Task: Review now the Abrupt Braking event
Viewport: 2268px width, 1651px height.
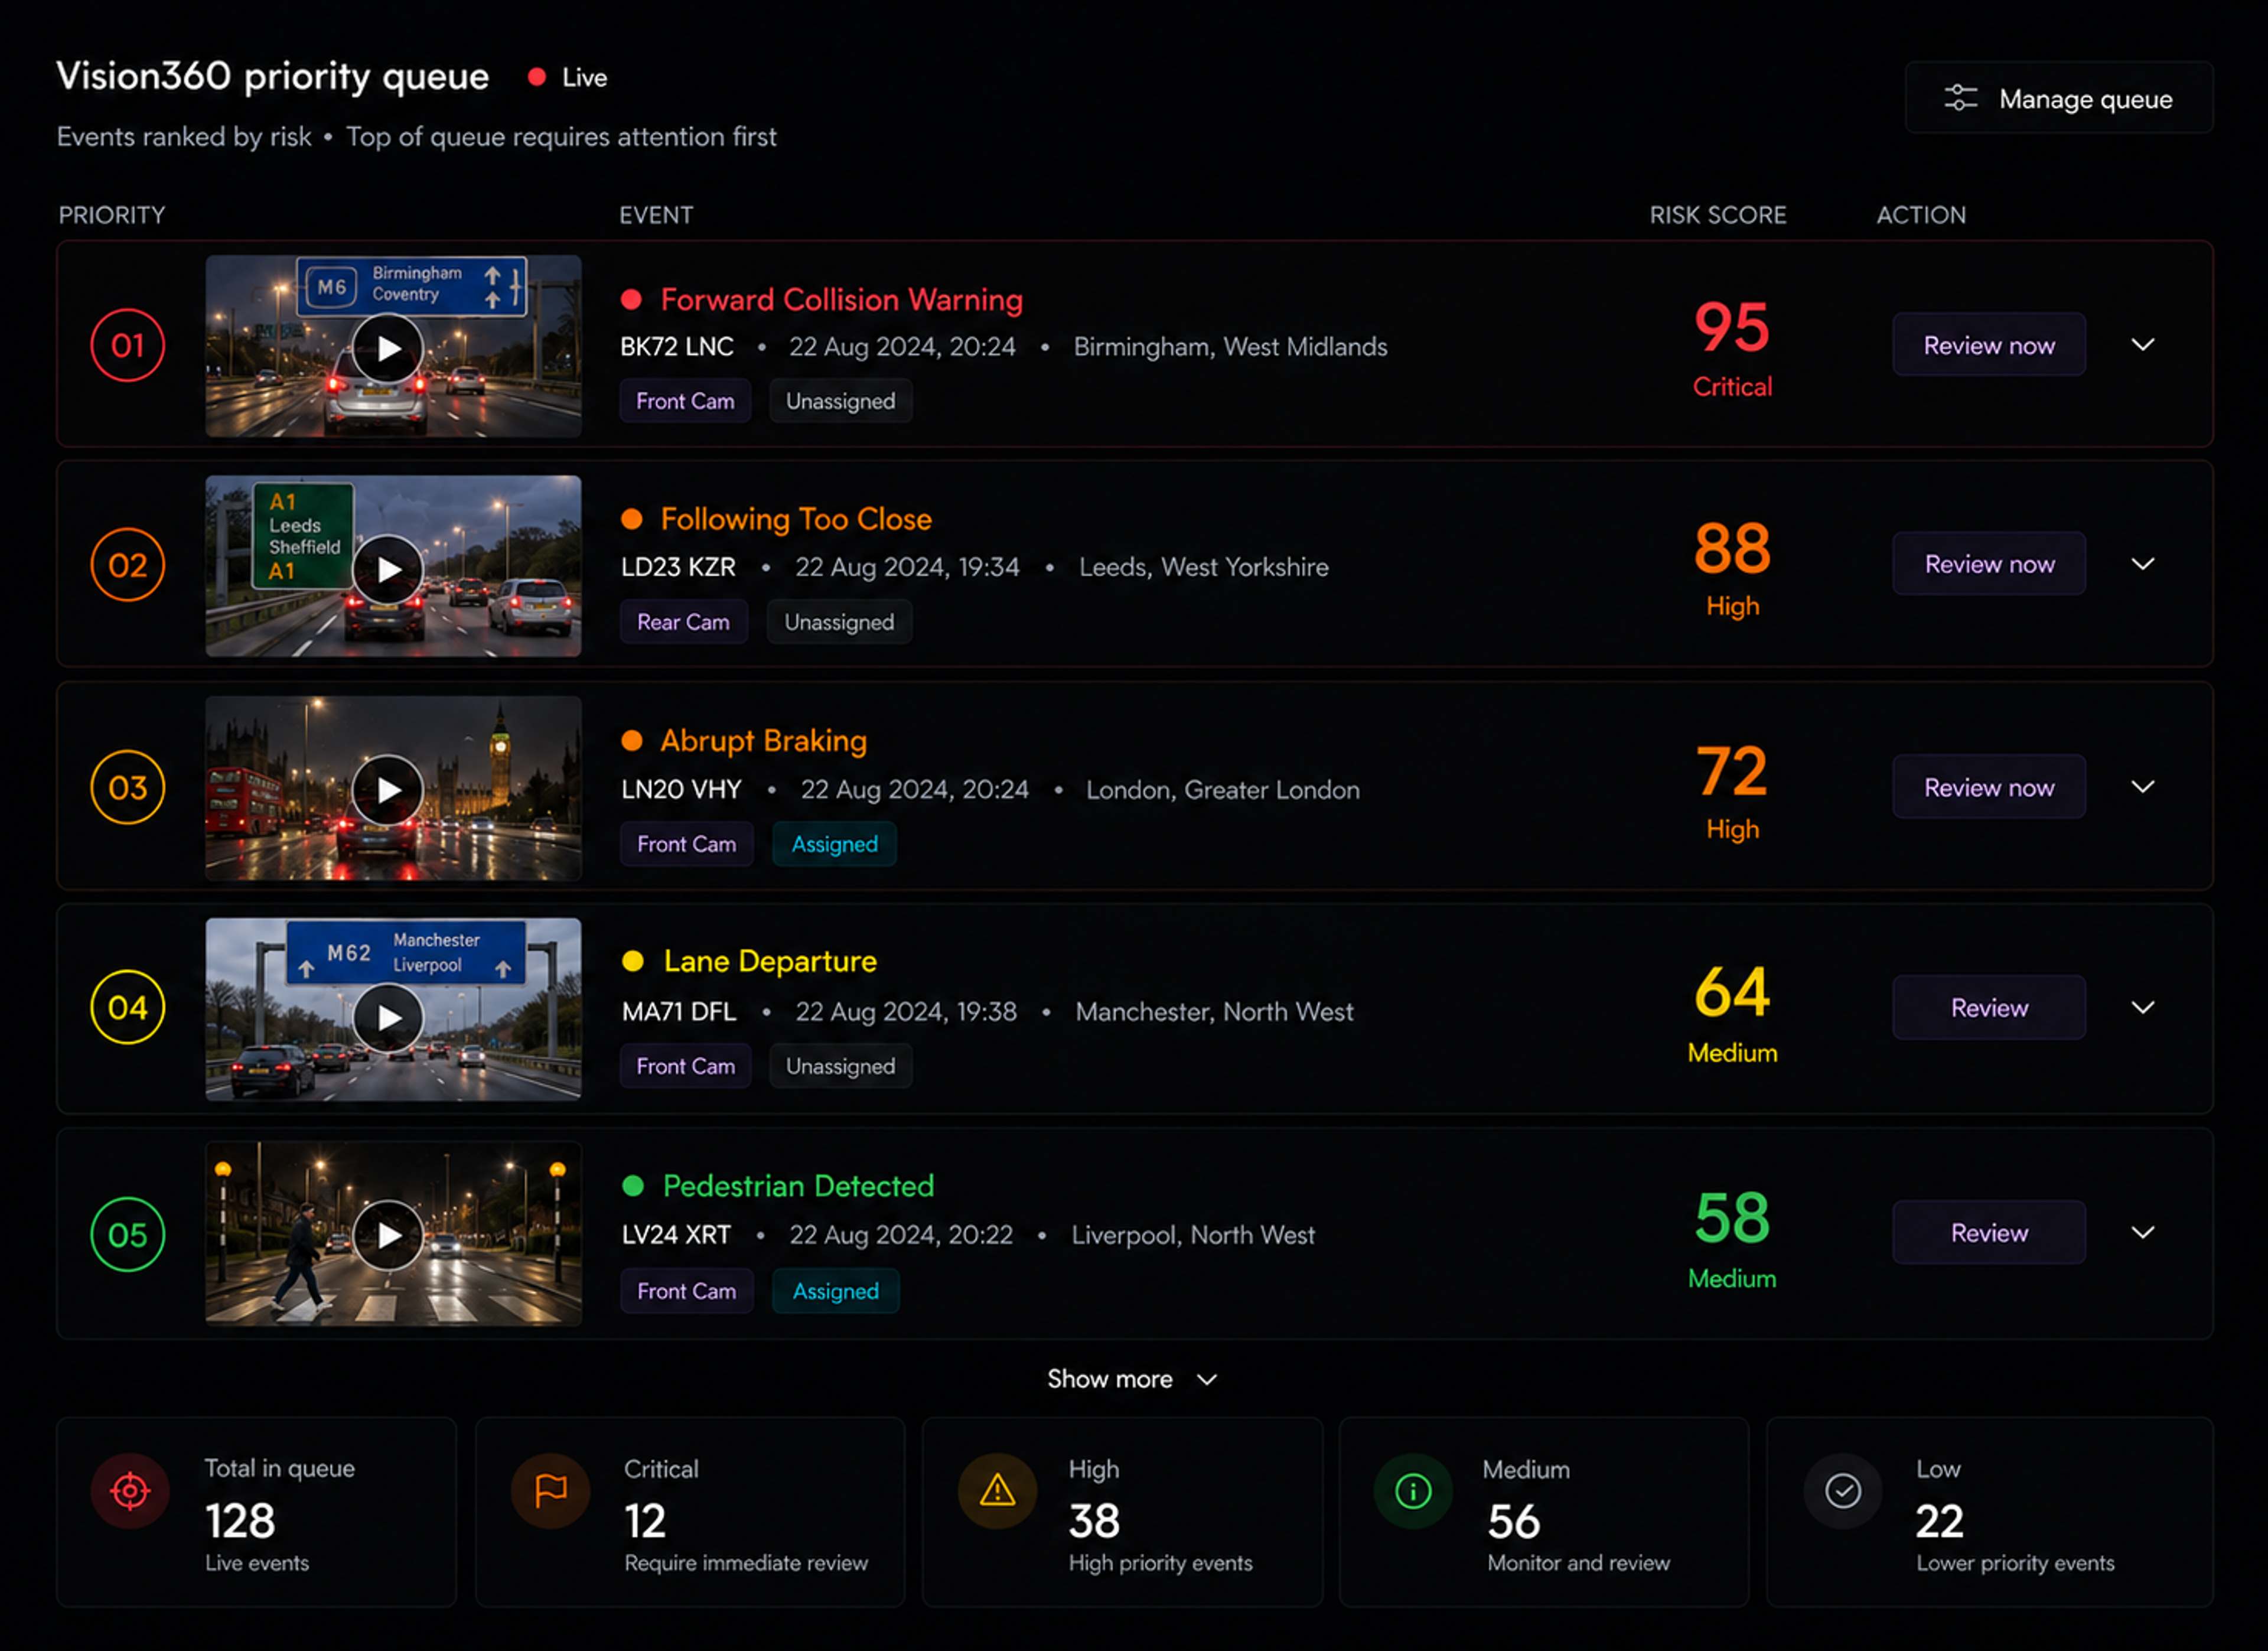Action: pos(1989,787)
